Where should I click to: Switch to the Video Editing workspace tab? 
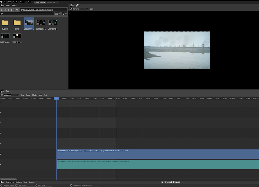(x=40, y=2)
